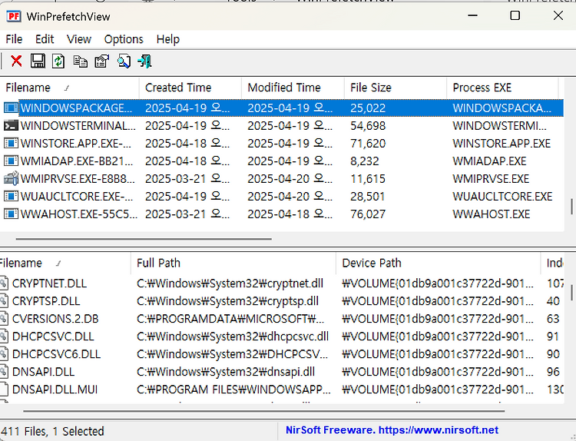The image size is (576, 441).
Task: Click the WMIPRVSE.EXE row file icon
Action: [x=11, y=178]
